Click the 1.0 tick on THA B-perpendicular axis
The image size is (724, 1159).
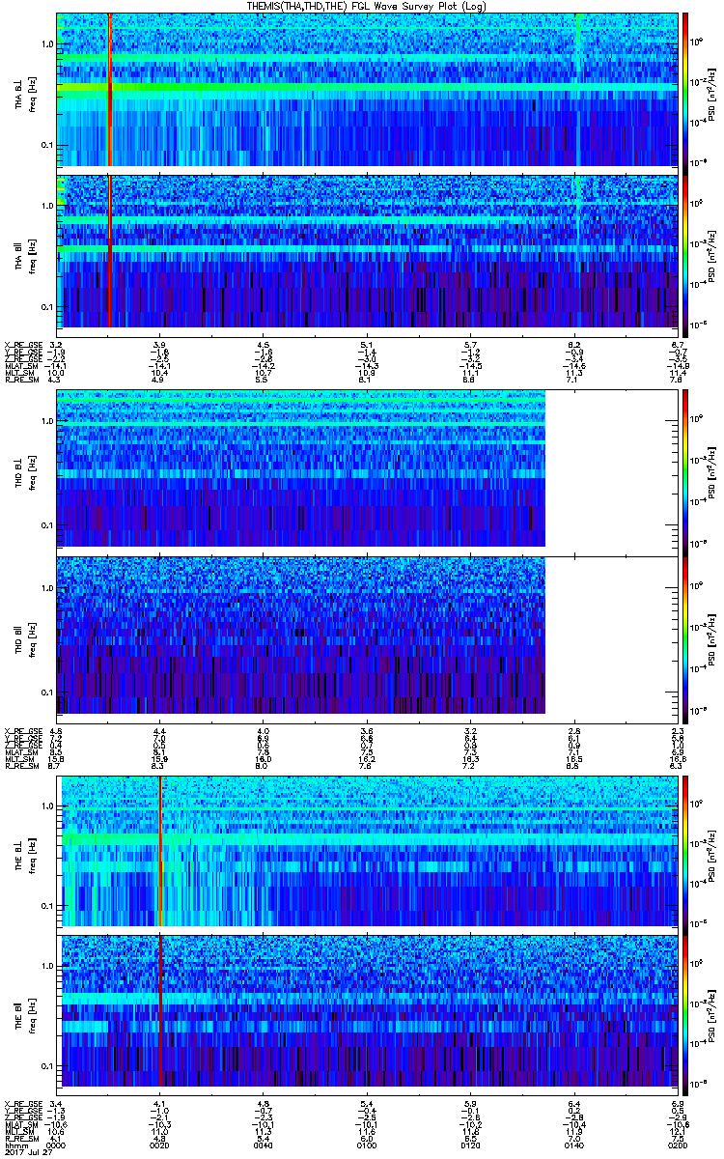[46, 44]
